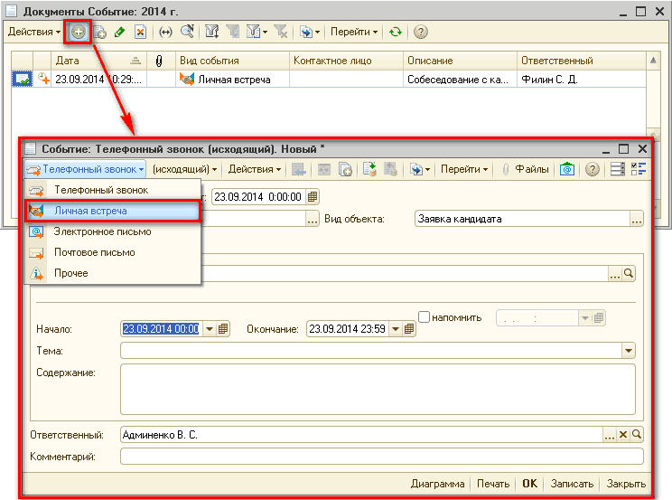This screenshot has height=500, width=672.
Task: Click the OK button
Action: coord(529,484)
